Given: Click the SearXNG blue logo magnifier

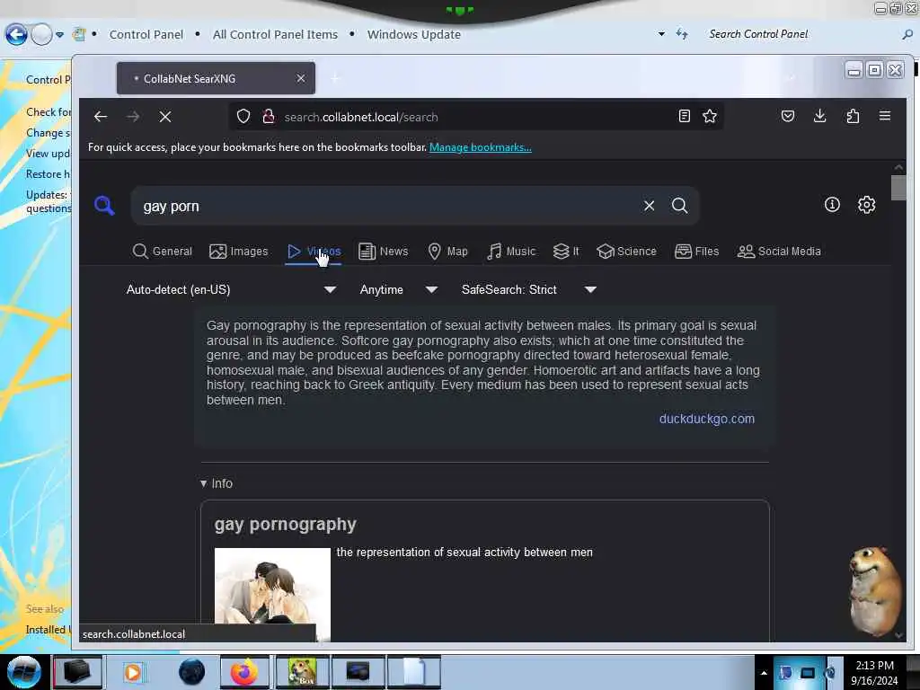Looking at the screenshot, I should point(104,206).
